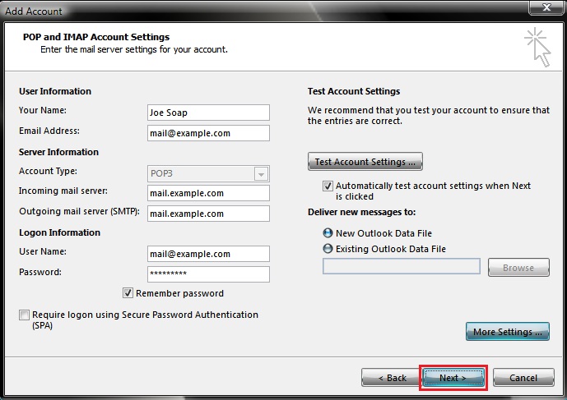
Task: Run Test Account Settings
Action: (365, 161)
